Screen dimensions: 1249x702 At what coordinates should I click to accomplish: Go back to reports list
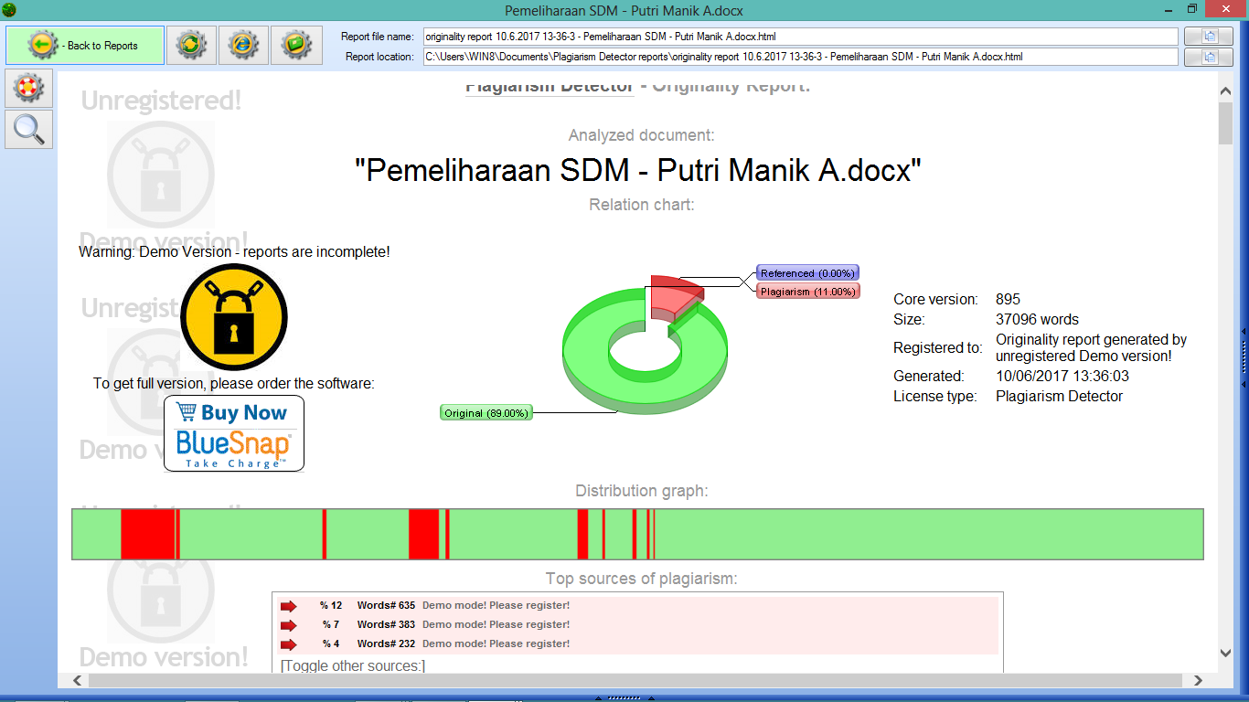85,45
